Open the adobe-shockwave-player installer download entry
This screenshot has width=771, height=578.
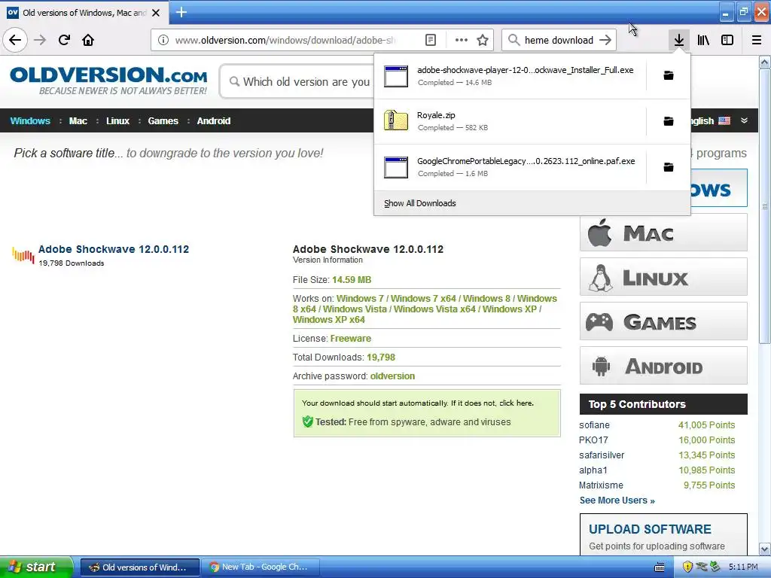510,76
